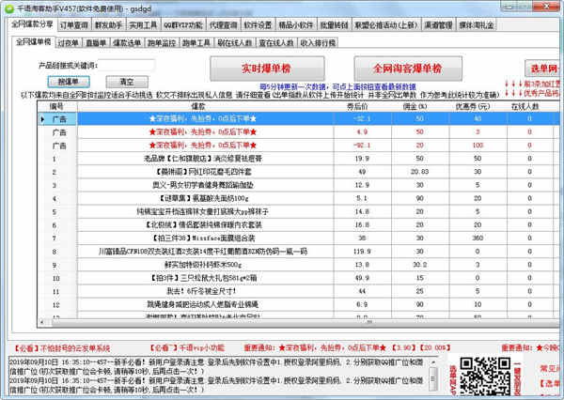Click the table's horizontal scrollbar

299,322
